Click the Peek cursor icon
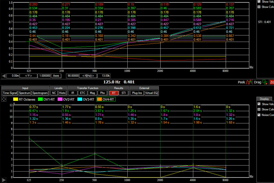 coord(249,82)
